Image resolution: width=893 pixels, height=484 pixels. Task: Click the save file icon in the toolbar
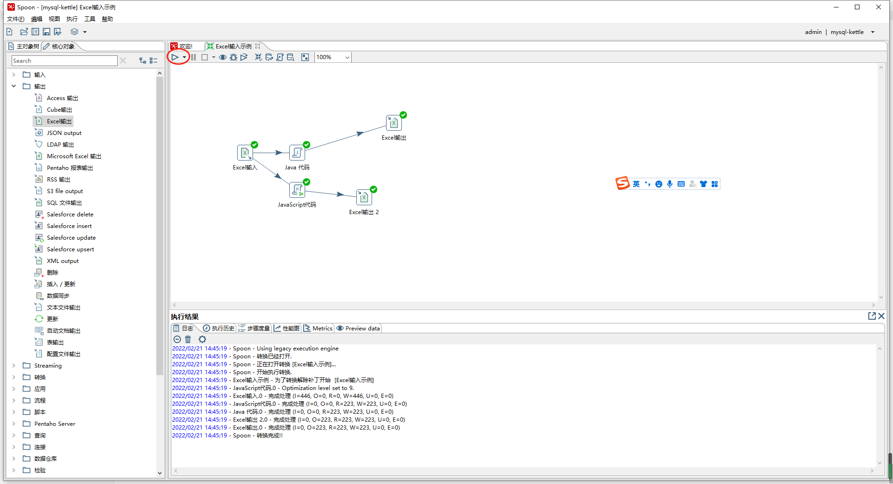tap(47, 32)
